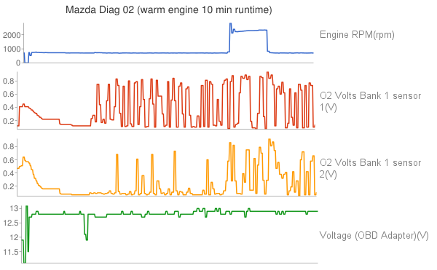
Task: Click the flat red segment near 0.2 volts
Action: coord(51,119)
